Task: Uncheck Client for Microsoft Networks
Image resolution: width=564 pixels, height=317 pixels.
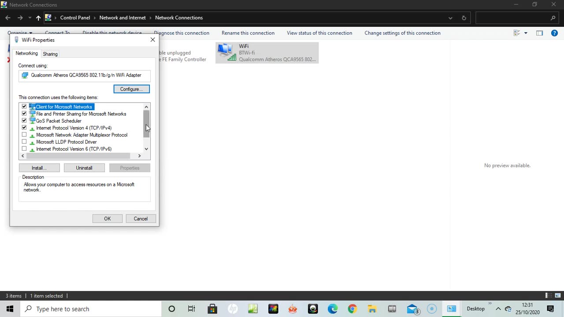Action: (x=24, y=107)
